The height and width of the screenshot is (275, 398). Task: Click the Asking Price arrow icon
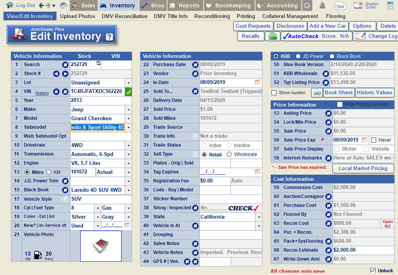coord(328,113)
